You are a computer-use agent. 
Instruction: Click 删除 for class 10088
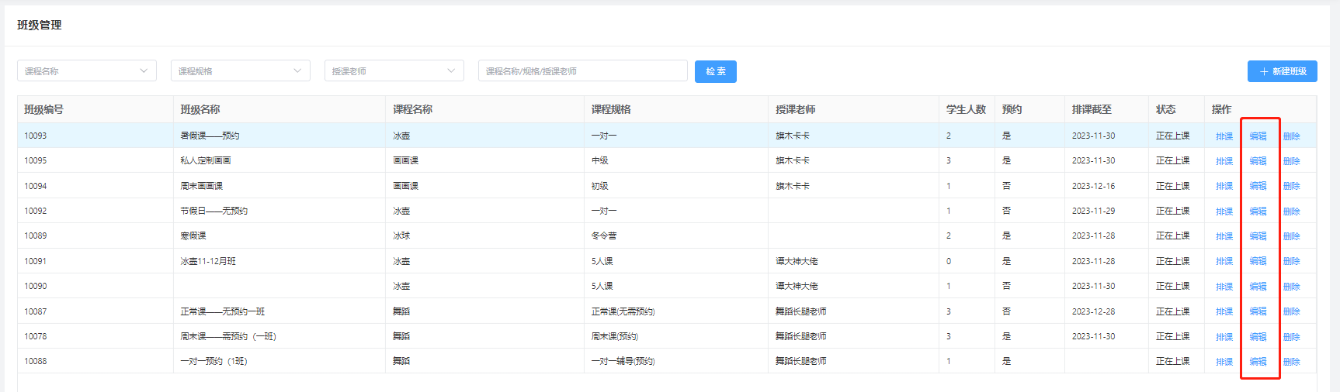(x=1291, y=362)
